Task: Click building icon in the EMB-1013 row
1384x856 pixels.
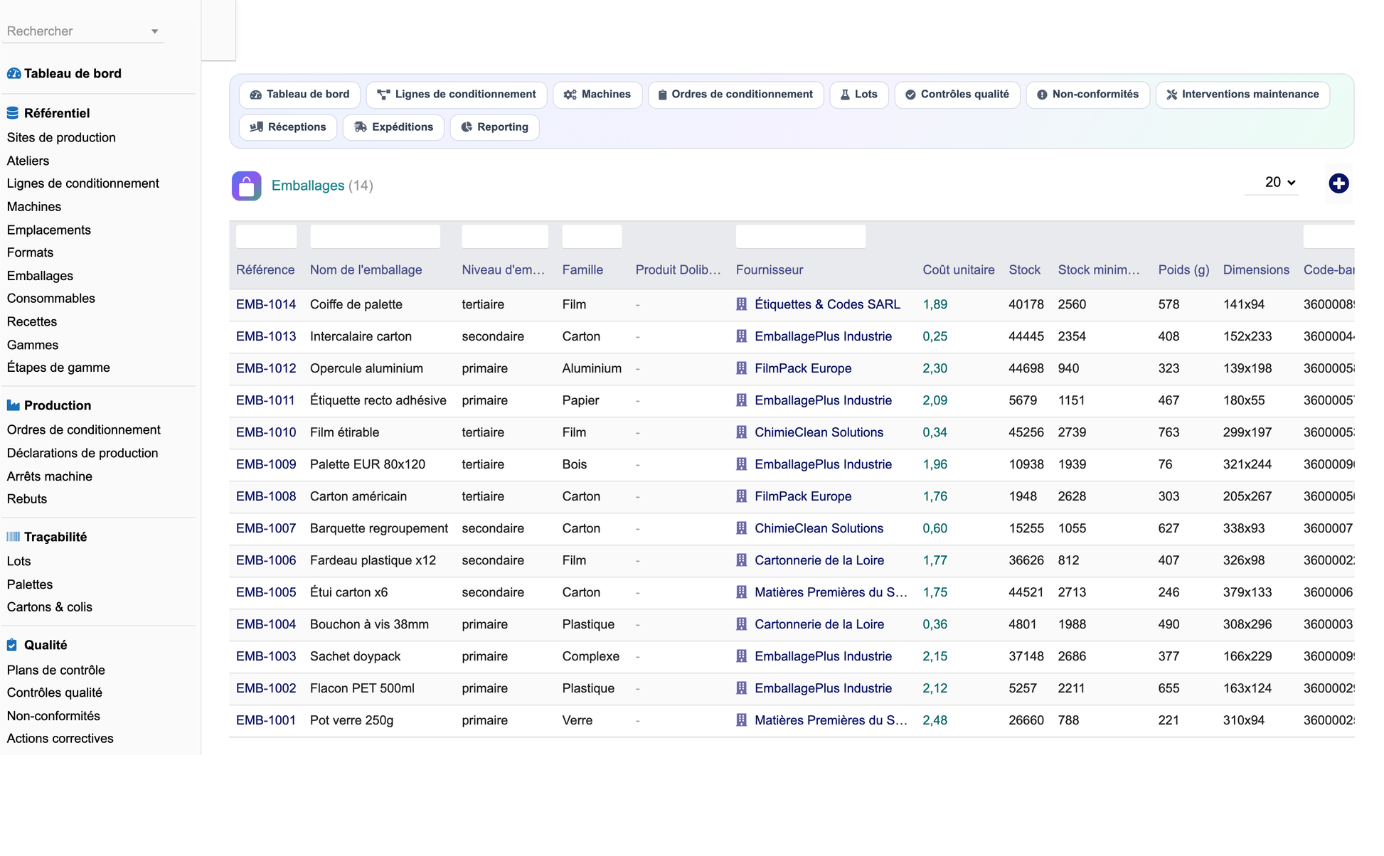Action: pos(741,336)
